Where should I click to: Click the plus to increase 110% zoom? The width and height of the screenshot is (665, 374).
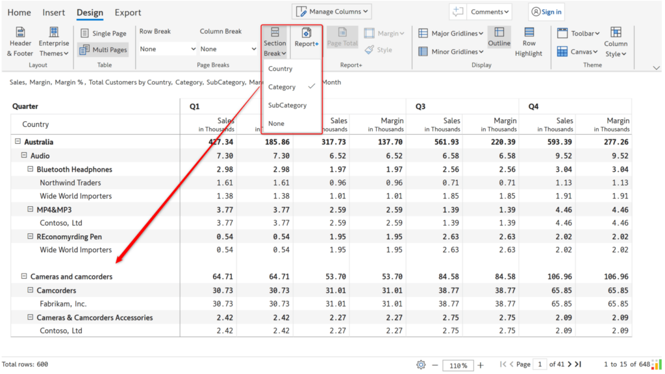coord(481,365)
